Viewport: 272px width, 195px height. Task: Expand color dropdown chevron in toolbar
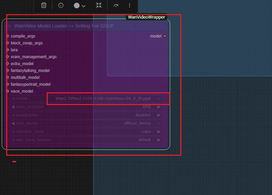click(x=83, y=6)
